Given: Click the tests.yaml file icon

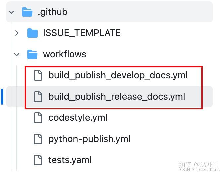Looking at the screenshot, I should pyautogui.click(x=38, y=160).
